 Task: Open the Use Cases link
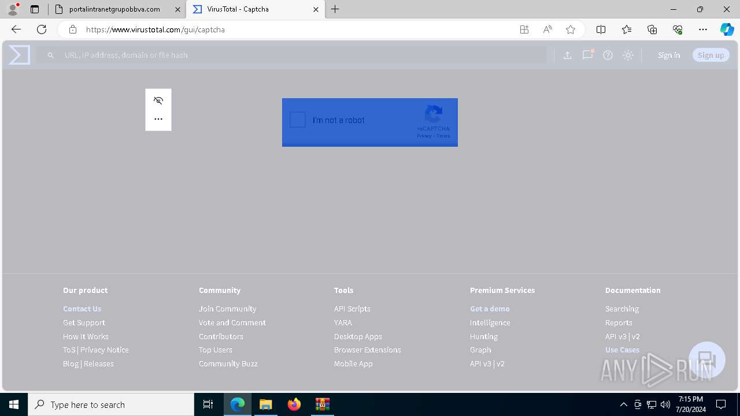point(622,350)
